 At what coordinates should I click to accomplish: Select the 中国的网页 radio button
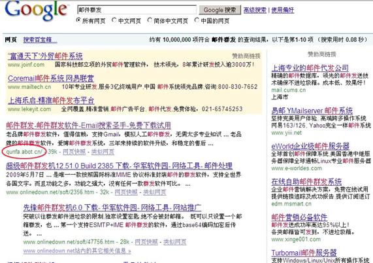pos(197,20)
